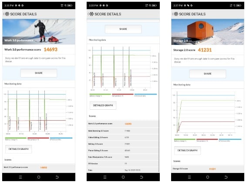Tap the home circle on the middle phone
The image size is (246, 182).
123,177
